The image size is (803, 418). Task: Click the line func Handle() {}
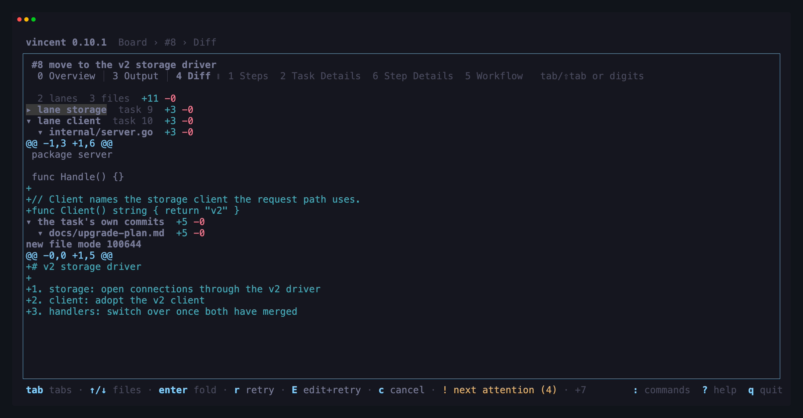(78, 177)
